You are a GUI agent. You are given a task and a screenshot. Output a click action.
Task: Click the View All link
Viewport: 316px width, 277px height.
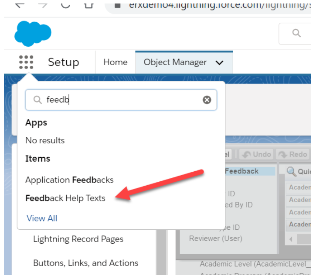point(42,218)
